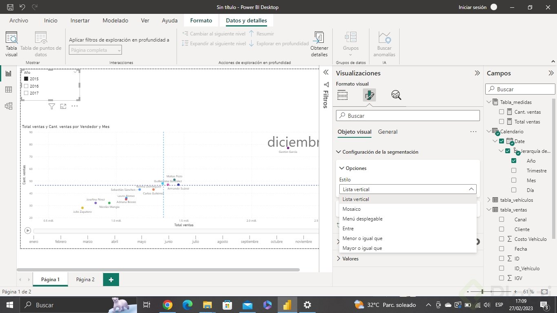Select the General format tab
The width and height of the screenshot is (557, 313).
click(x=388, y=132)
